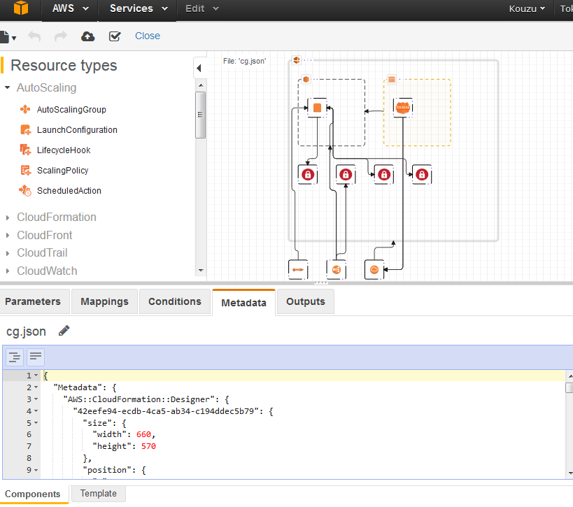Click the cg.json file name heading

click(26, 331)
